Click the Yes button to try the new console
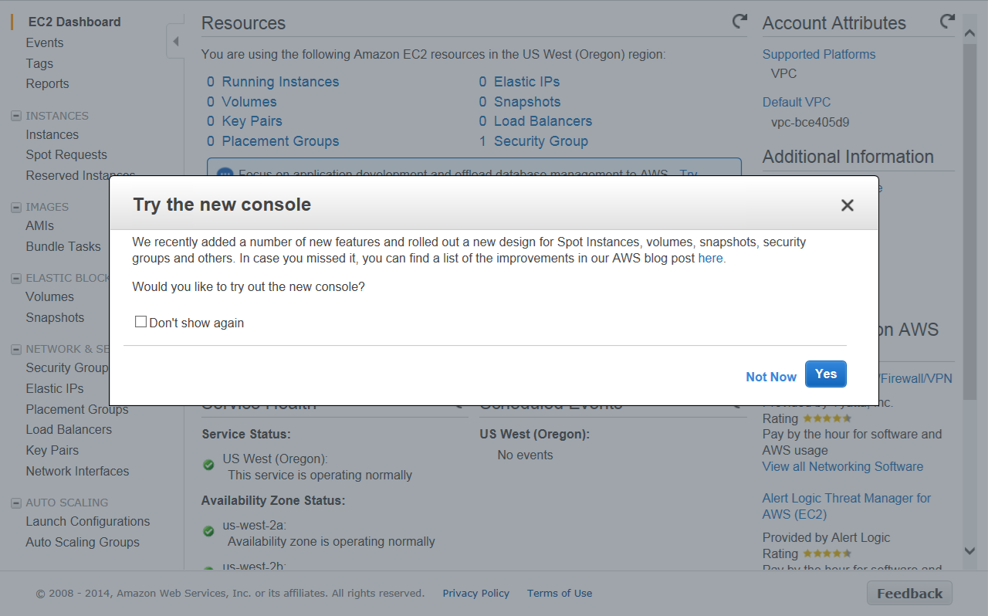The height and width of the screenshot is (616, 988). tap(825, 374)
